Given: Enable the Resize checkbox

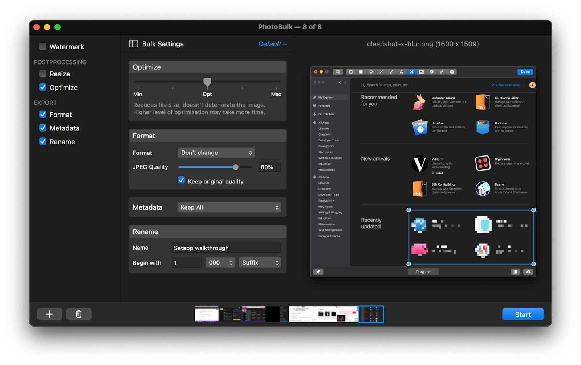Looking at the screenshot, I should coord(43,74).
